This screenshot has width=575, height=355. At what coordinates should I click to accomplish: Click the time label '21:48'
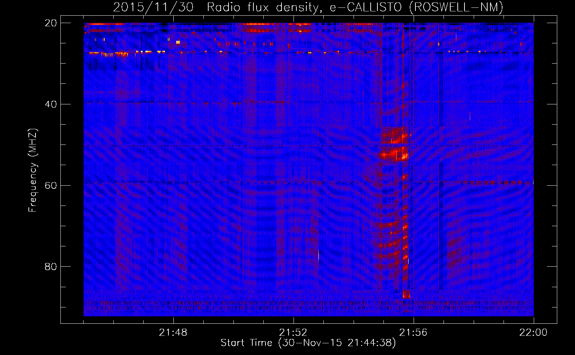pos(173,333)
